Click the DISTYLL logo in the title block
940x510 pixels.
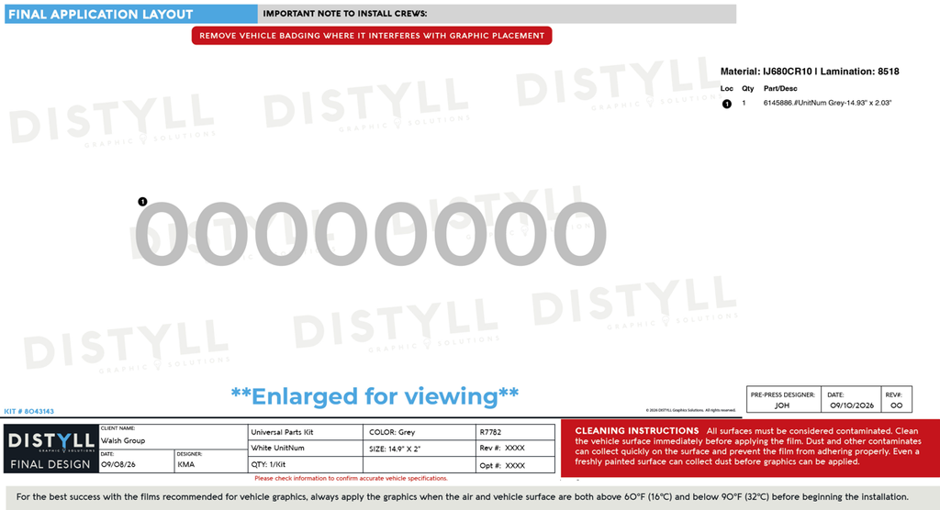pos(51,442)
